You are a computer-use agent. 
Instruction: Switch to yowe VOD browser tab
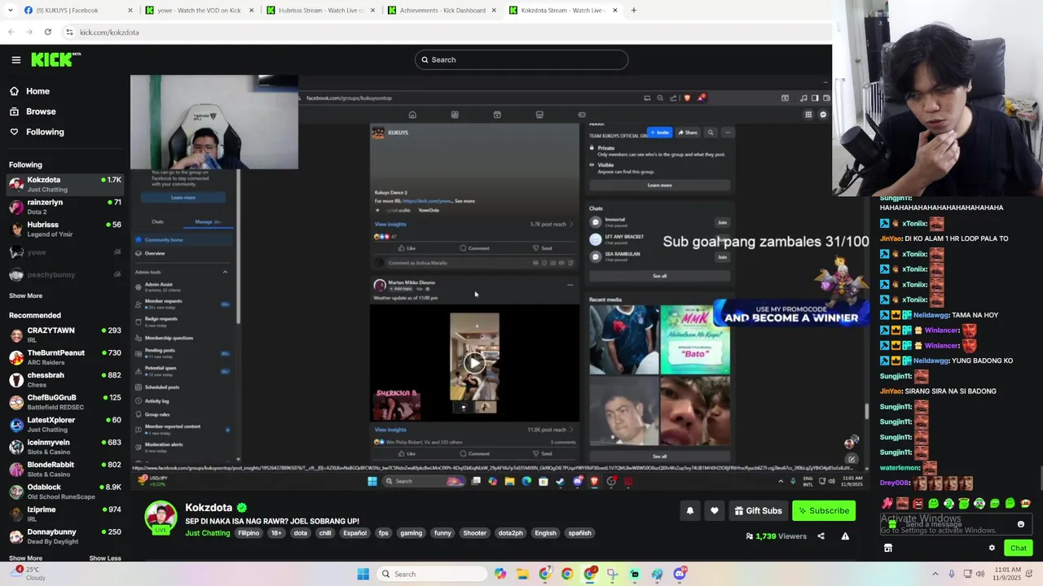click(x=200, y=11)
